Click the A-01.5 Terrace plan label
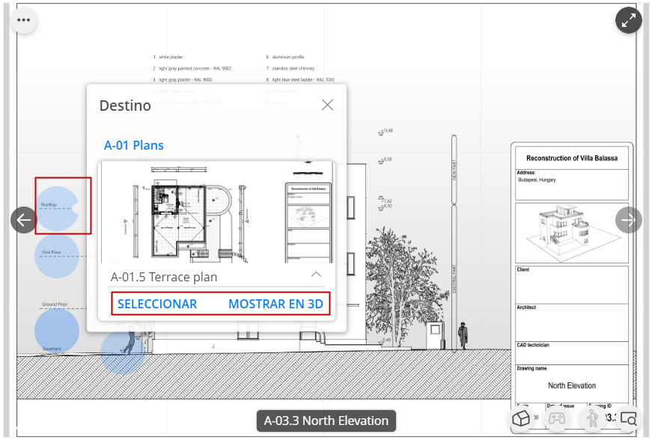The width and height of the screenshot is (652, 440). click(164, 277)
